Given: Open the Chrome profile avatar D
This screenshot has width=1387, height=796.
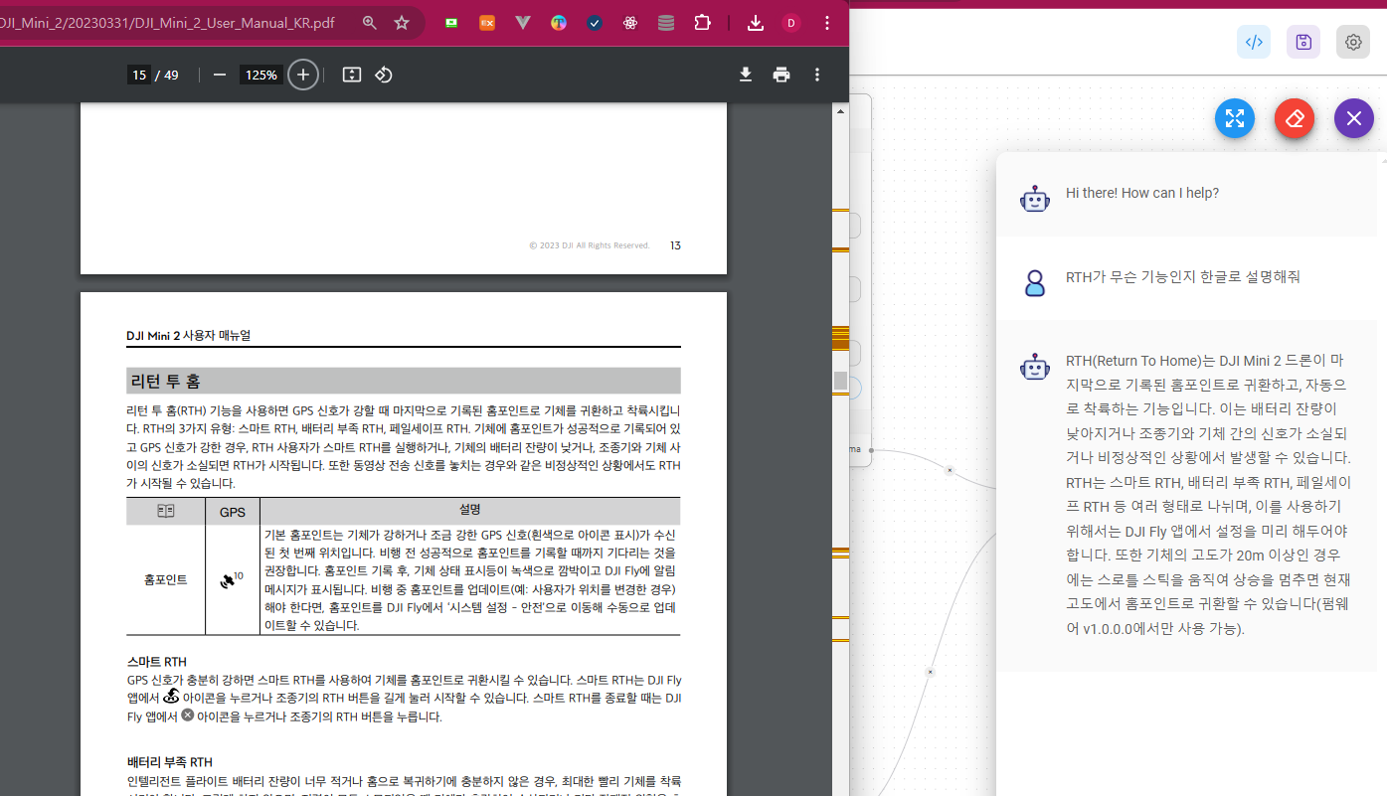Looking at the screenshot, I should [791, 23].
